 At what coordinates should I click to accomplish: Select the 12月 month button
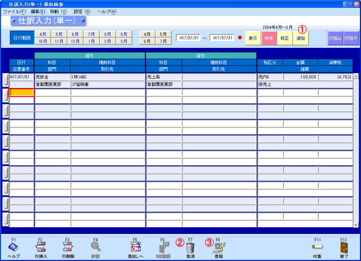click(75, 41)
